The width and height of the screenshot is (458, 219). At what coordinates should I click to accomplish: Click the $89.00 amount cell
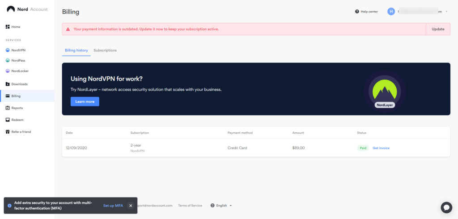tap(298, 148)
